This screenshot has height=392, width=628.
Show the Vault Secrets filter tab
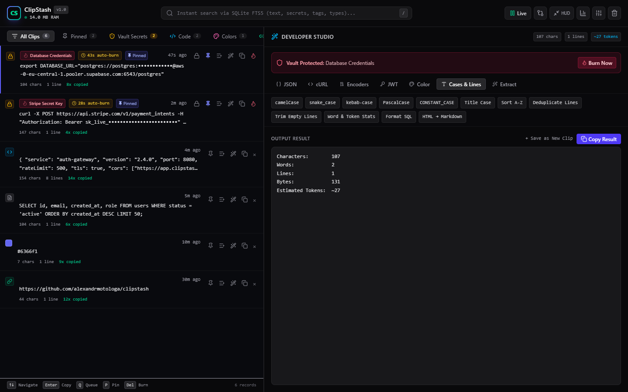[x=133, y=36]
